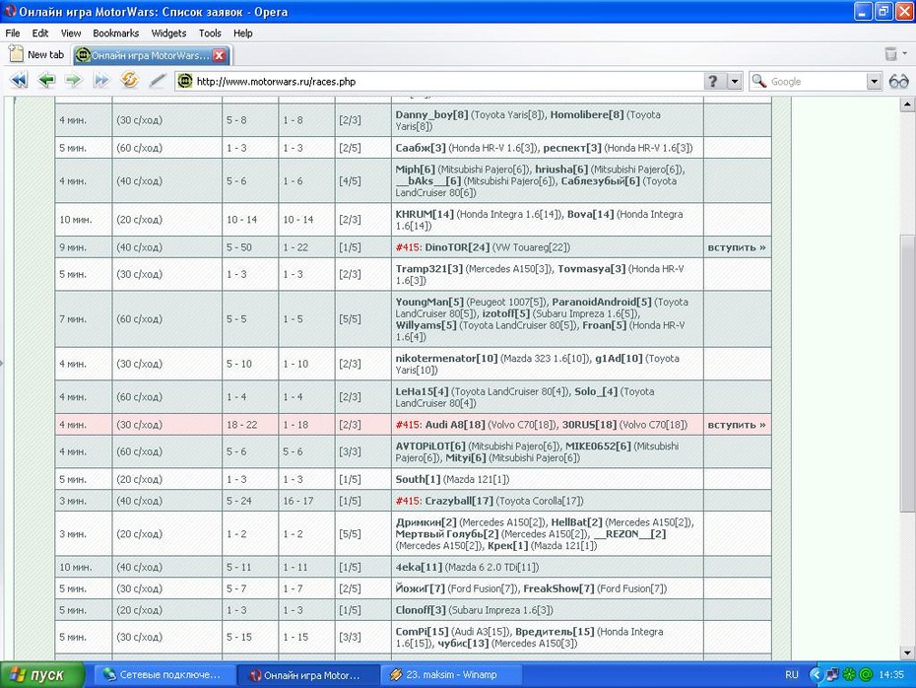Screen dimensions: 916x688
Task: Click the question mark help button
Action: (x=713, y=81)
